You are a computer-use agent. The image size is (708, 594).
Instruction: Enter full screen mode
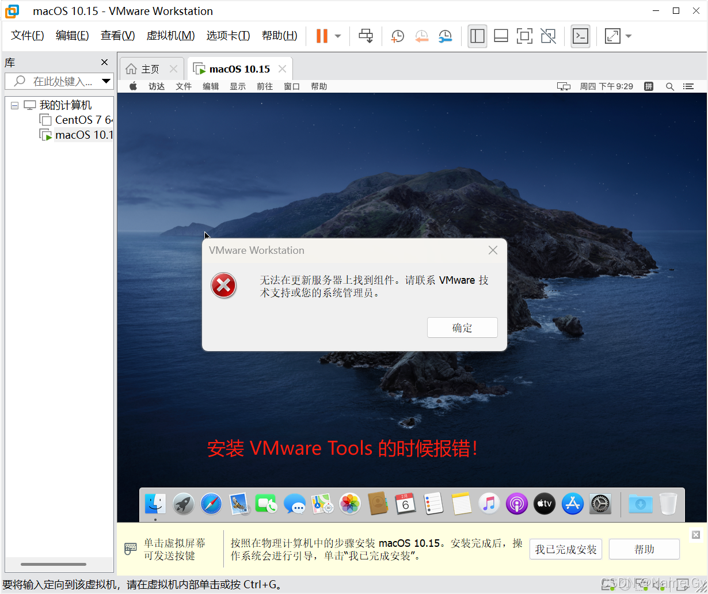(x=524, y=36)
